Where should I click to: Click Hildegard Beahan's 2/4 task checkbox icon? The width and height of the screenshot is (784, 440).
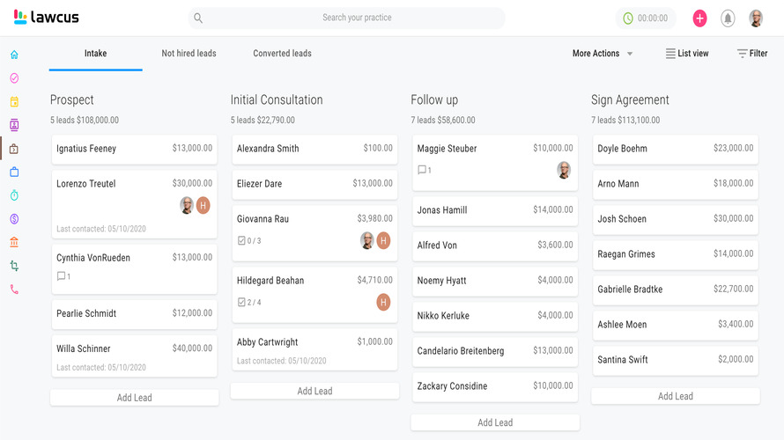point(242,302)
